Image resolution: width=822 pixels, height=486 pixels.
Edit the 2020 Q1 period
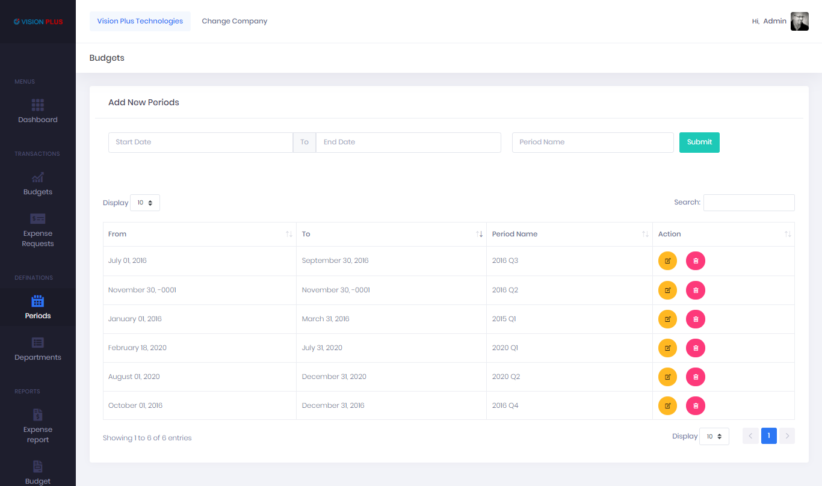point(667,348)
